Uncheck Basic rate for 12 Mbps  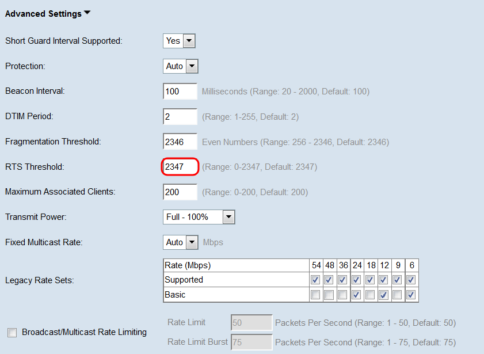click(x=384, y=295)
